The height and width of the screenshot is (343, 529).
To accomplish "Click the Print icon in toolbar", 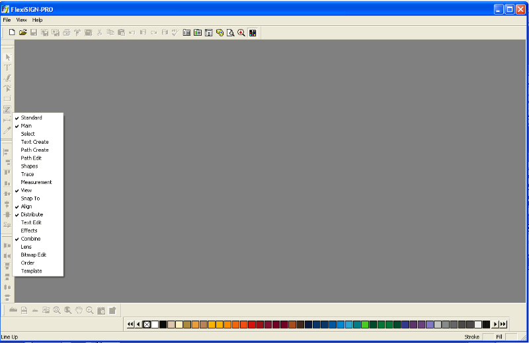I will coord(67,32).
